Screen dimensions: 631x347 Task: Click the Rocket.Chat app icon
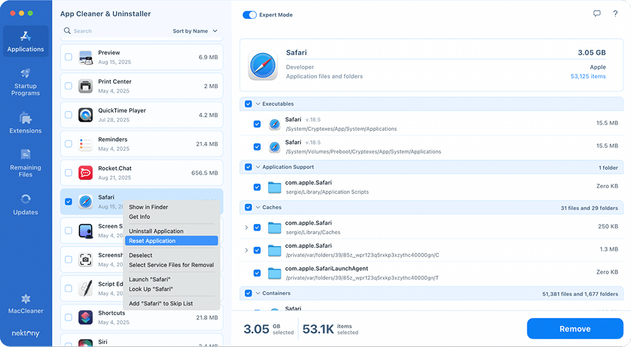(86, 173)
